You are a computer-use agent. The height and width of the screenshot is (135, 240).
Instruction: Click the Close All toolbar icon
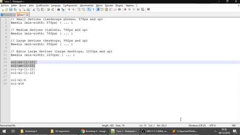click(24, 9)
